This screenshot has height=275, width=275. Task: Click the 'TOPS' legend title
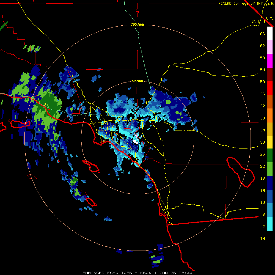(269, 18)
